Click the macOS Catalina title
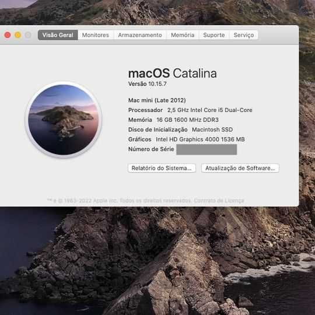Viewport: 315px width, 315px height. pyautogui.click(x=173, y=73)
